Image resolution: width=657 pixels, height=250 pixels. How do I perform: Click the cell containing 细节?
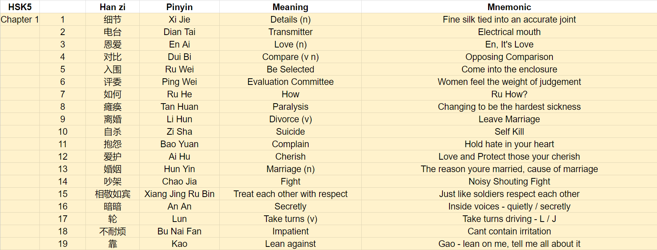pos(112,19)
